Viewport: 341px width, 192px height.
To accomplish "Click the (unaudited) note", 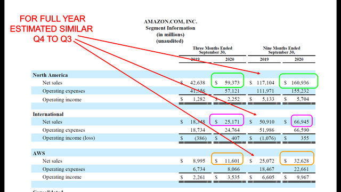I will [x=170, y=41].
